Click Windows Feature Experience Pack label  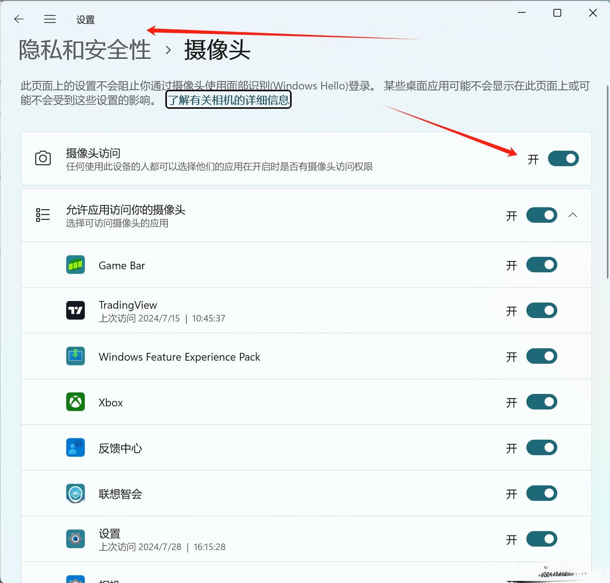click(179, 357)
